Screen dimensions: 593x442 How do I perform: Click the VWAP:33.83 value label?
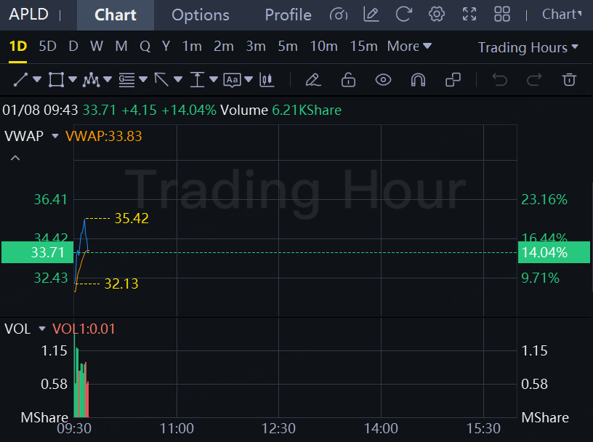pos(104,136)
